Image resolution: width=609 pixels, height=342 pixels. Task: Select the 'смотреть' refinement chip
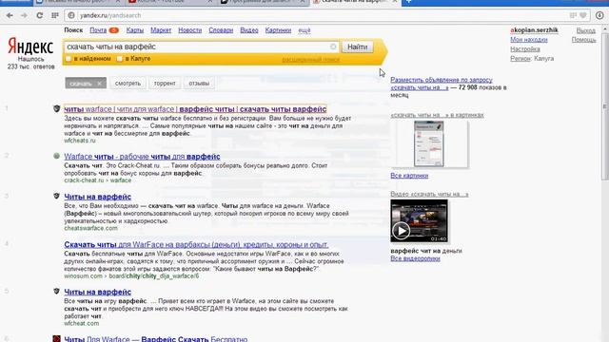(x=128, y=84)
